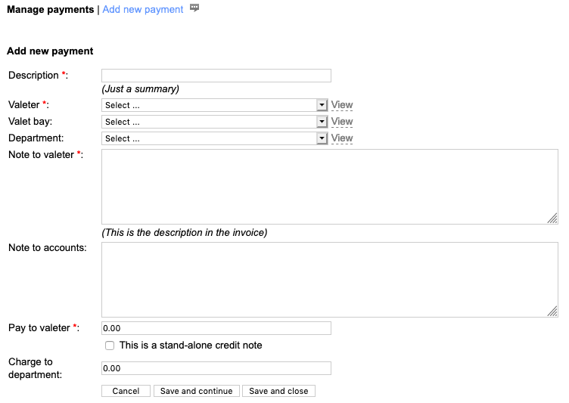Click inside Note to accounts textarea

(329, 279)
